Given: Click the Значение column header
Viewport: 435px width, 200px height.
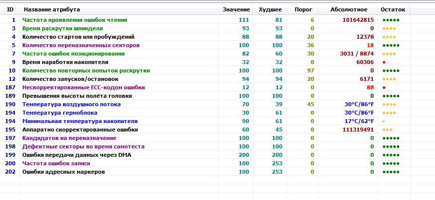Looking at the screenshot, I should click(236, 9).
